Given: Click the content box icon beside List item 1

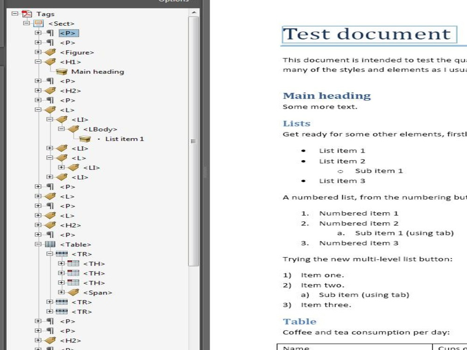Looking at the screenshot, I should (85, 139).
